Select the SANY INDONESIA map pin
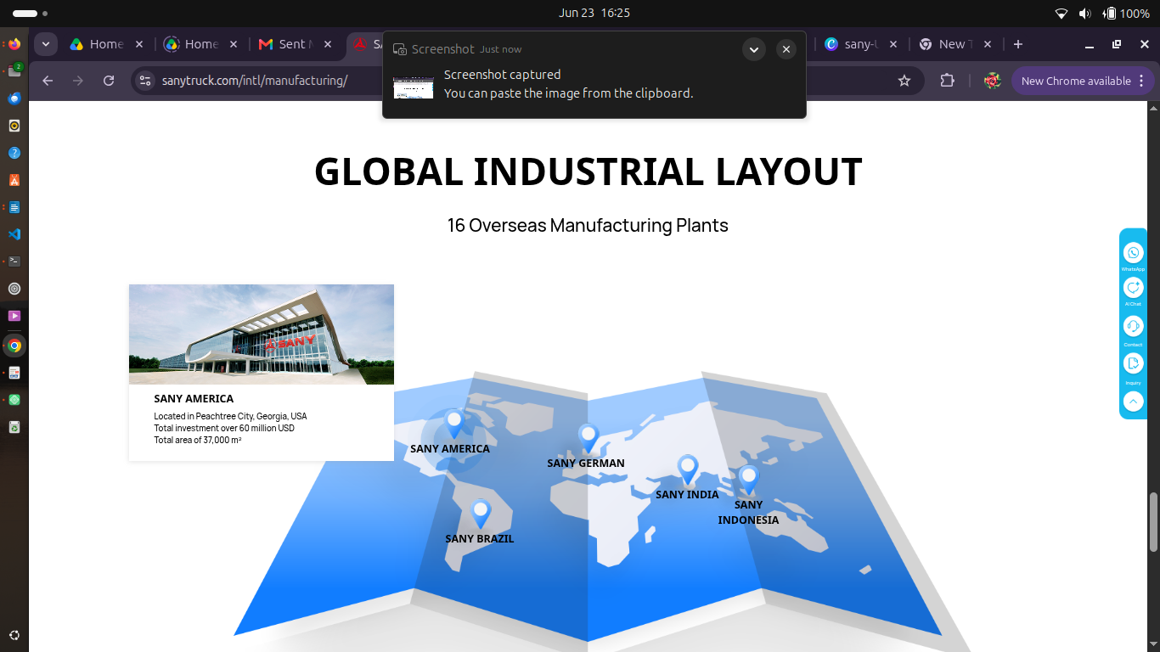This screenshot has width=1160, height=652. tap(748, 480)
